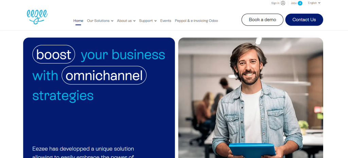Click the omnichannel pill in headline
This screenshot has width=348, height=158.
click(x=104, y=75)
